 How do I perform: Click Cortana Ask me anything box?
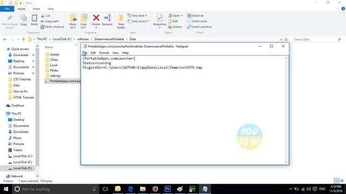[56, 189]
